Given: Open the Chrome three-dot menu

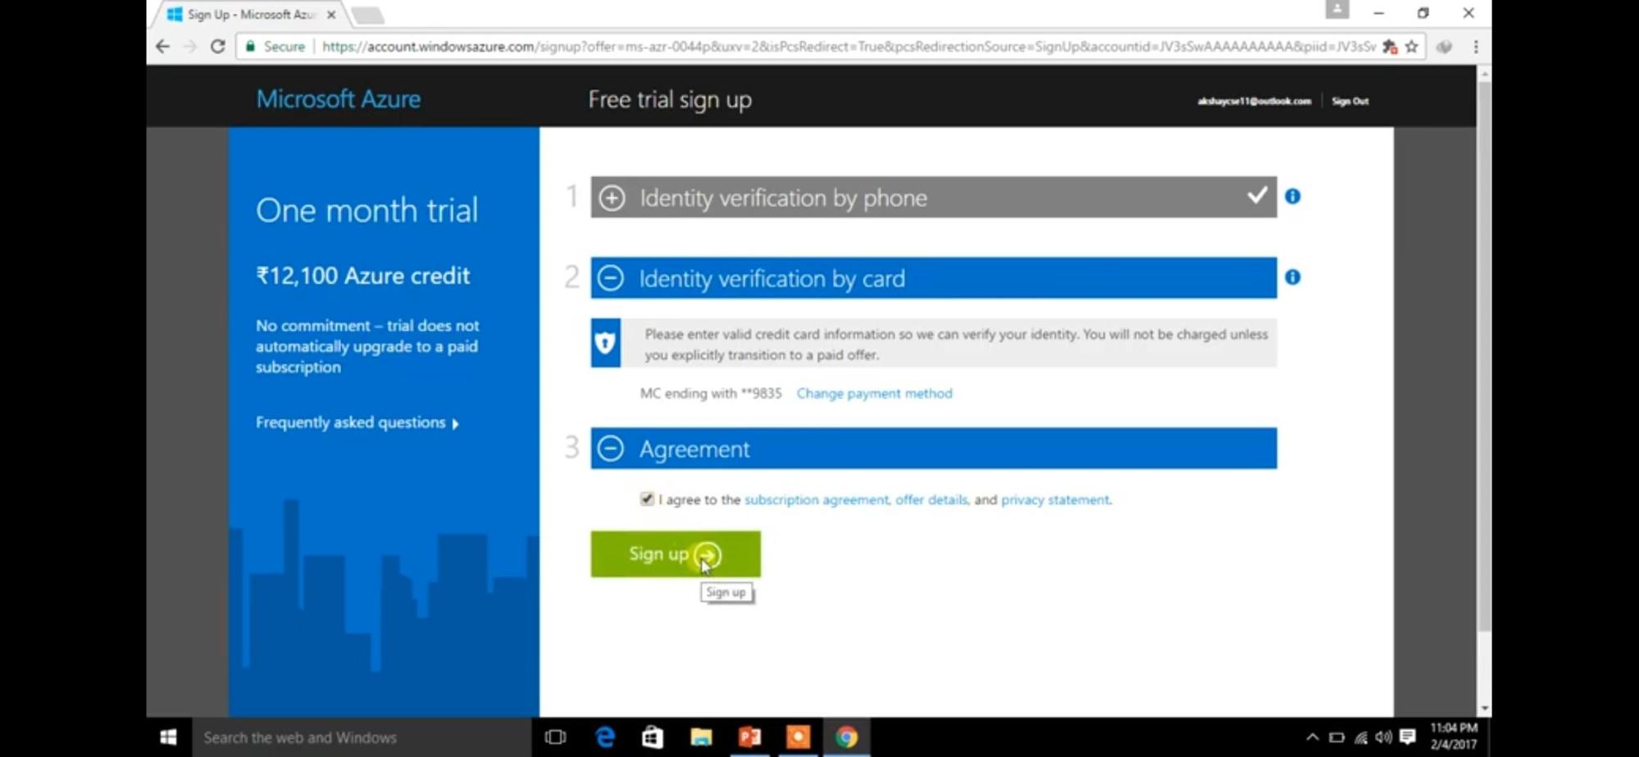Looking at the screenshot, I should 1476,47.
